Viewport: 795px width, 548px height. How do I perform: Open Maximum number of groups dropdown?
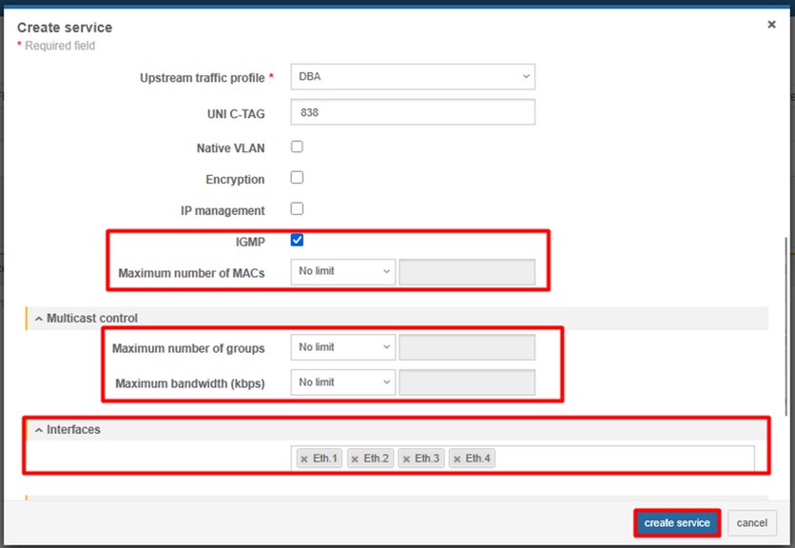pyautogui.click(x=342, y=348)
